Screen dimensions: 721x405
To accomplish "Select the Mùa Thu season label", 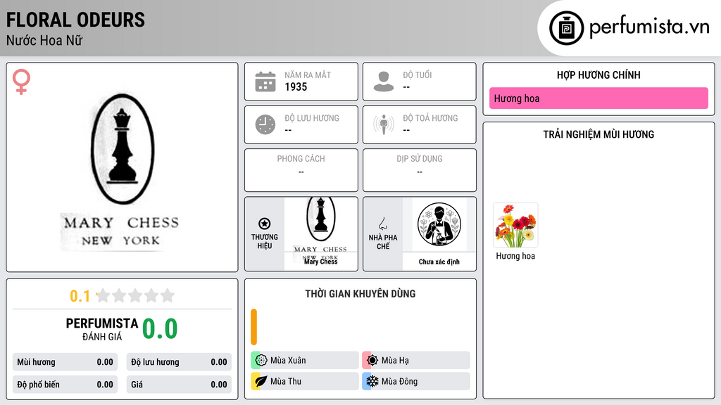I will tap(286, 381).
